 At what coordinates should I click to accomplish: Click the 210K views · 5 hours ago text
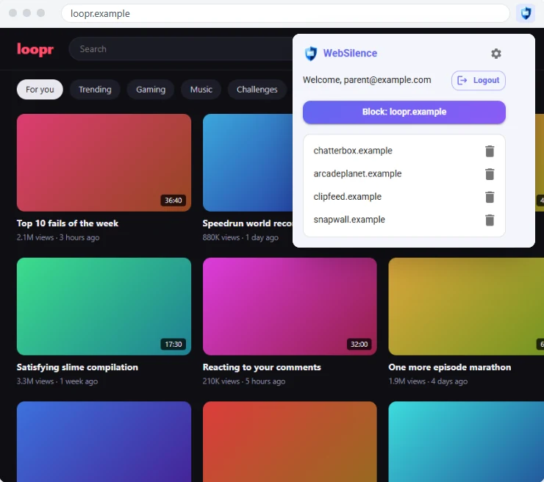tap(244, 381)
